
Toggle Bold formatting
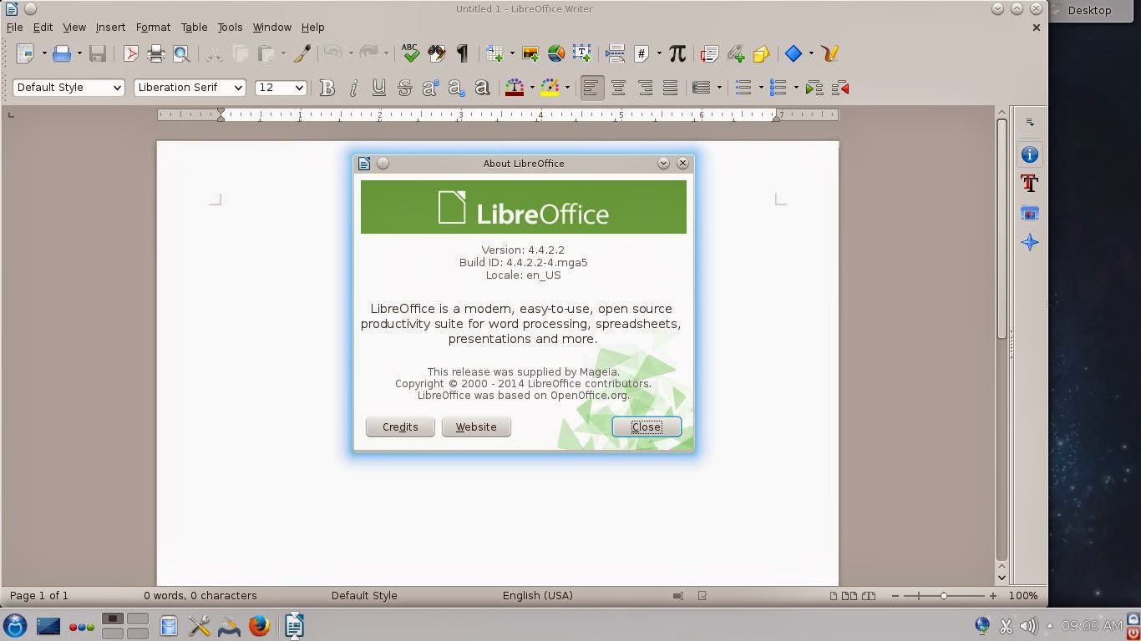pyautogui.click(x=327, y=88)
